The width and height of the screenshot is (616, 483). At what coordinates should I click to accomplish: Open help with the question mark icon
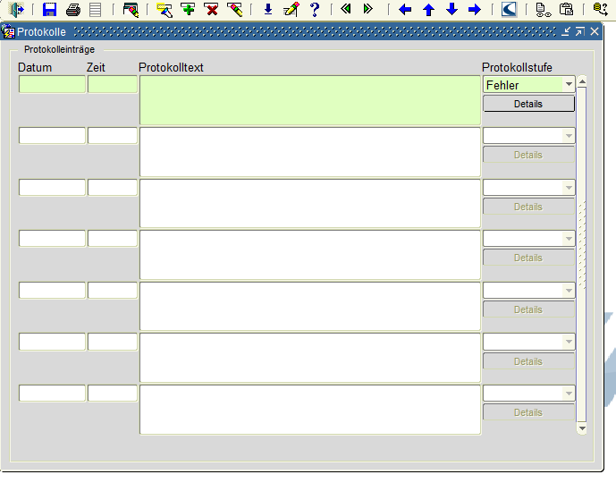click(314, 10)
